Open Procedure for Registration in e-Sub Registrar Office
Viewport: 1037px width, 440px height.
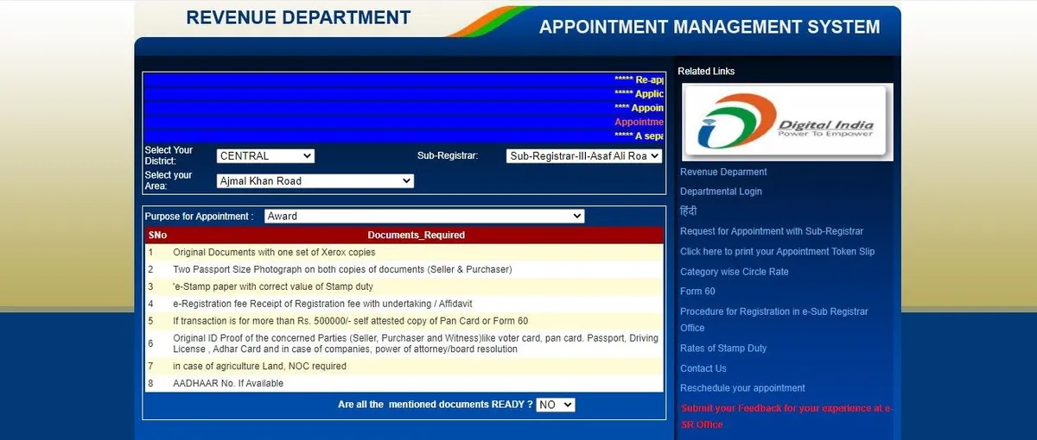pyautogui.click(x=773, y=311)
